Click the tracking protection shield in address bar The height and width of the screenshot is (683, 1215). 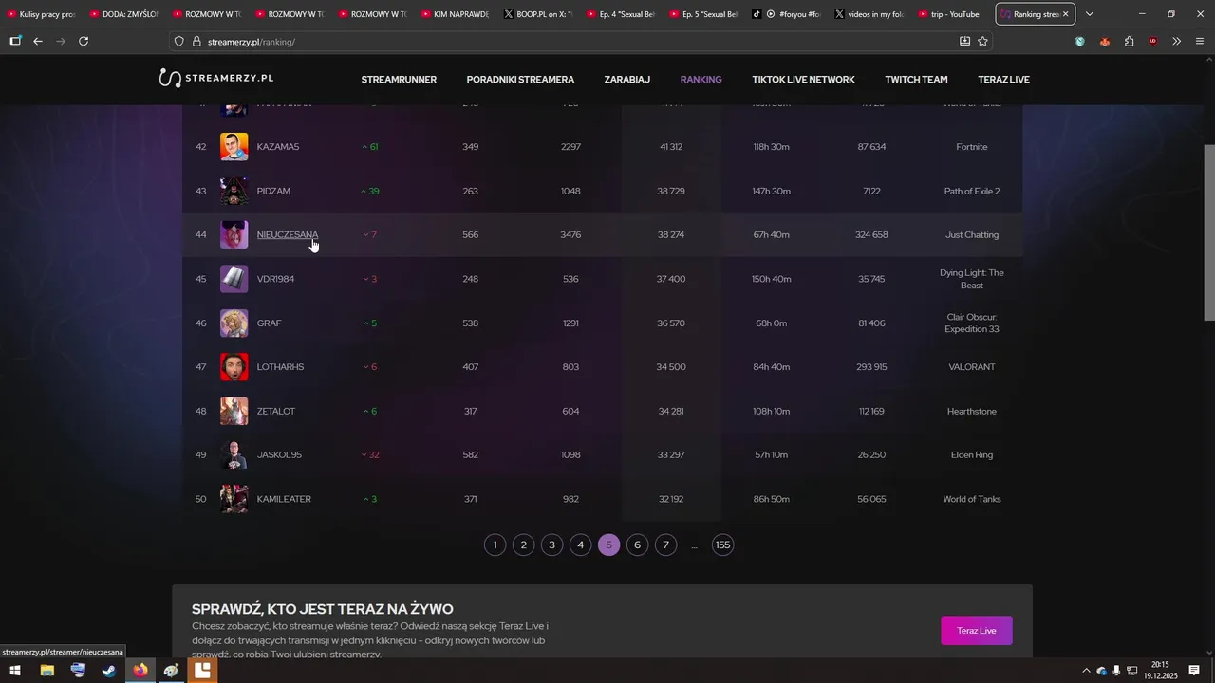(x=178, y=42)
